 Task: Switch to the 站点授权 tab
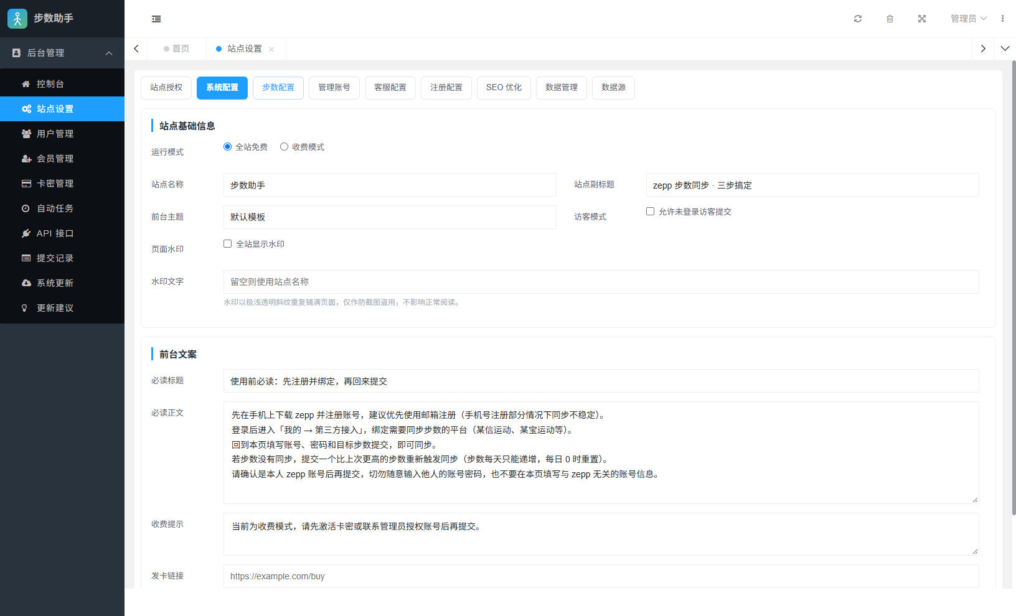coord(166,88)
